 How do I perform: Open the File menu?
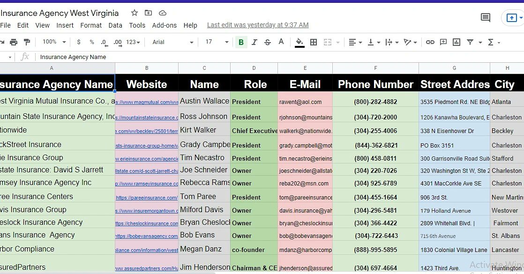(5, 25)
